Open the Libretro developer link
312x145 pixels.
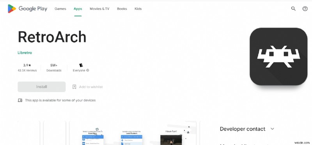click(25, 53)
